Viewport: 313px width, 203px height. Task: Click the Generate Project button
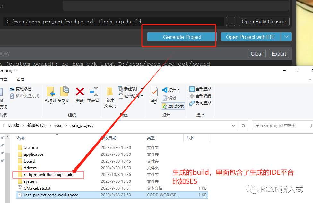182,37
